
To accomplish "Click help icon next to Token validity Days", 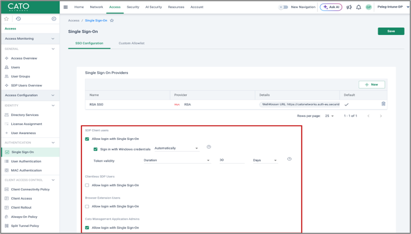I will [x=289, y=159].
